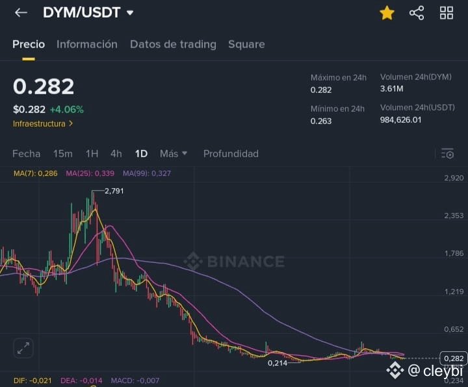Choose the 4h chart interval
This screenshot has height=387, width=468.
[x=116, y=154]
